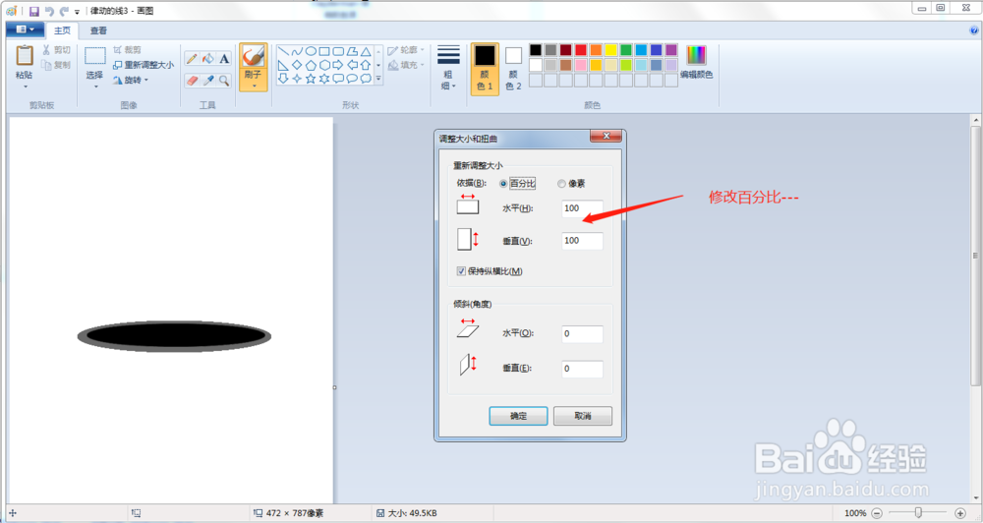Choose the diamond shape
Image resolution: width=983 pixels, height=523 pixels.
[x=297, y=65]
